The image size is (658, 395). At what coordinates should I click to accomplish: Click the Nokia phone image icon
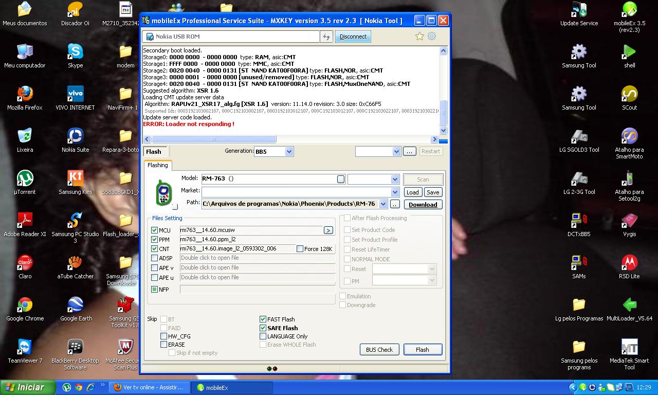164,193
